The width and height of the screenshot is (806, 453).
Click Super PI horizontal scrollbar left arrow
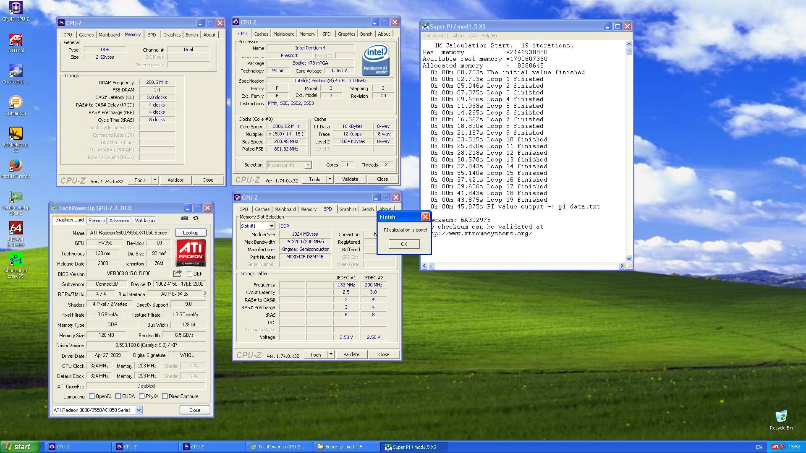tap(425, 266)
